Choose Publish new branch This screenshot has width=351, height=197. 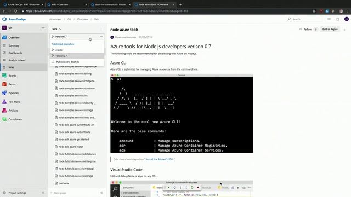(77, 62)
